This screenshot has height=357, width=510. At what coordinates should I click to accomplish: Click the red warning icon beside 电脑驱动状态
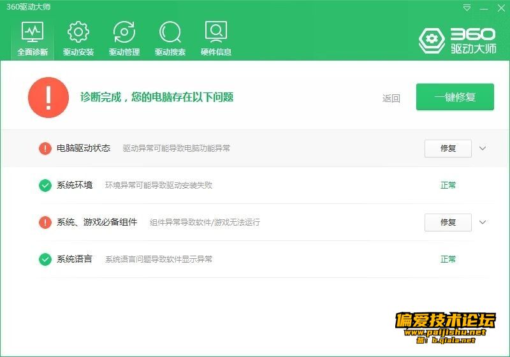tap(45, 149)
